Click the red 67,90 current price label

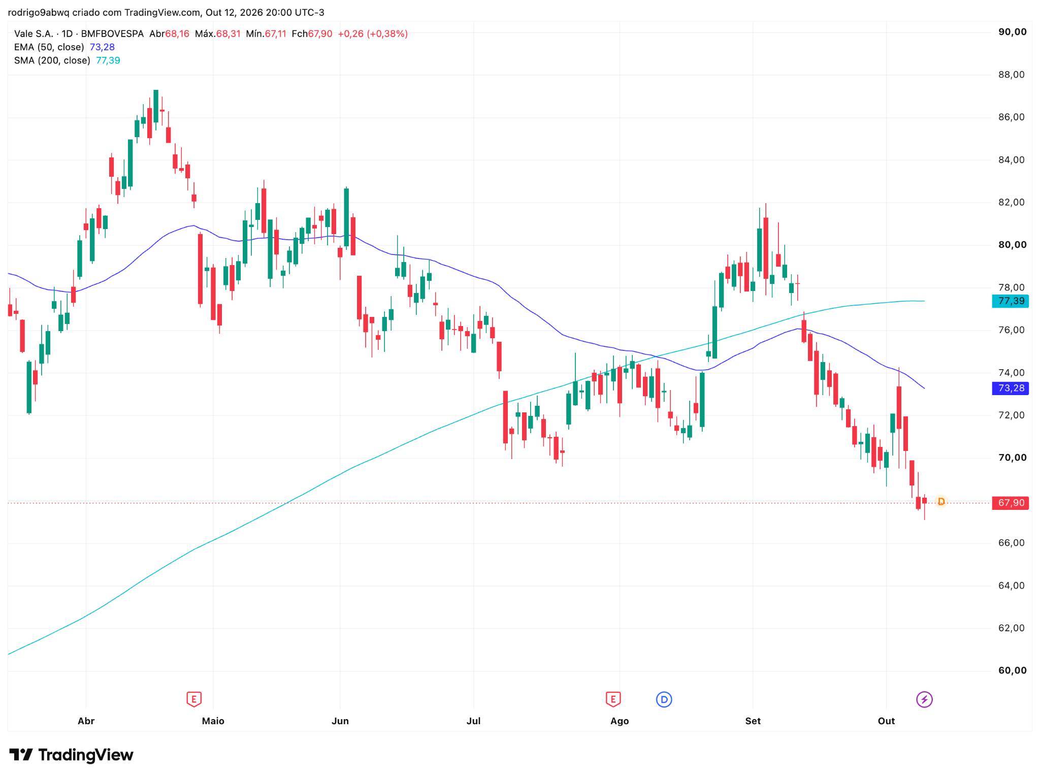pos(1011,503)
